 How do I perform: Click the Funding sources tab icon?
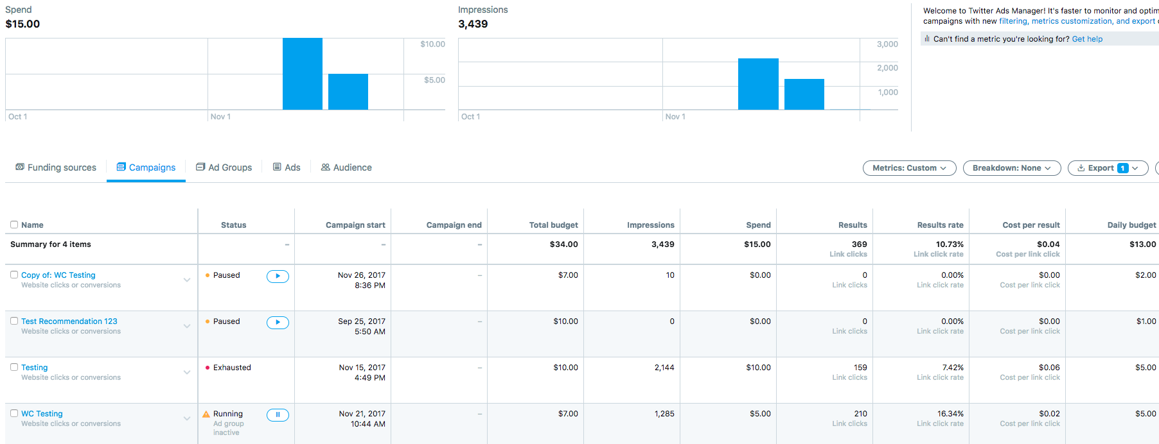20,167
